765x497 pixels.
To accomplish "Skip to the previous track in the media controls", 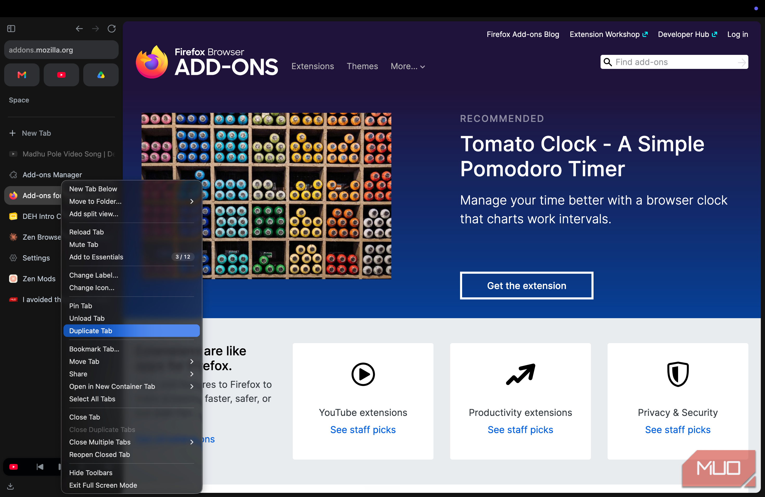I will 40,467.
